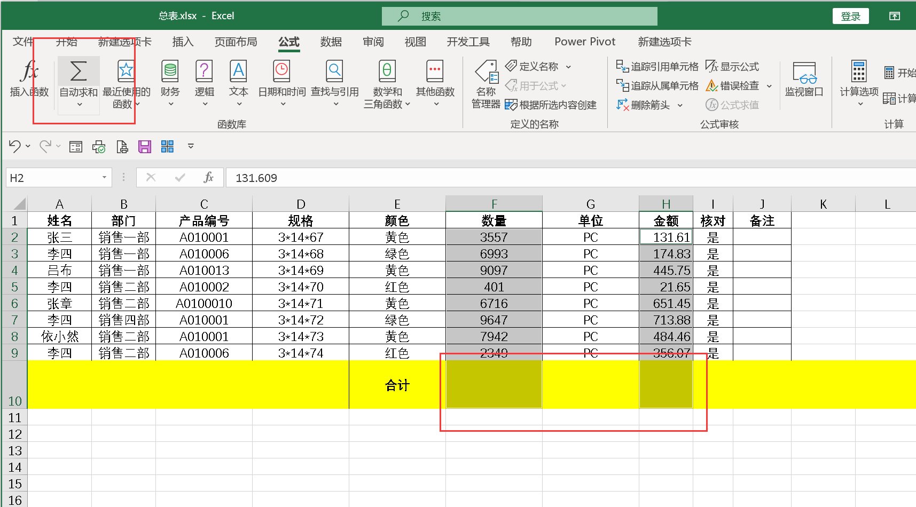This screenshot has height=507, width=916.
Task: Open the Customize Quick Access Toolbar dropdown
Action: pyautogui.click(x=191, y=146)
